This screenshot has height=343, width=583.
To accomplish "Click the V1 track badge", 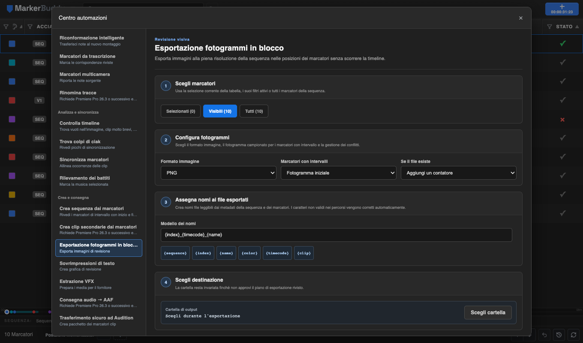I will tap(39, 100).
